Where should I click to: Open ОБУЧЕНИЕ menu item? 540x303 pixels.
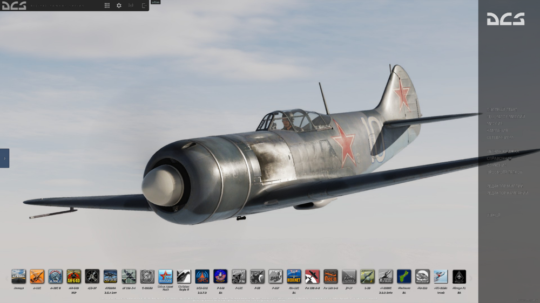click(x=496, y=165)
